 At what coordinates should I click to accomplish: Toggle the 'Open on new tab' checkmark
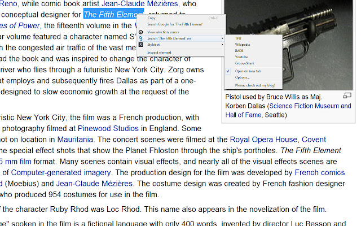(x=228, y=71)
